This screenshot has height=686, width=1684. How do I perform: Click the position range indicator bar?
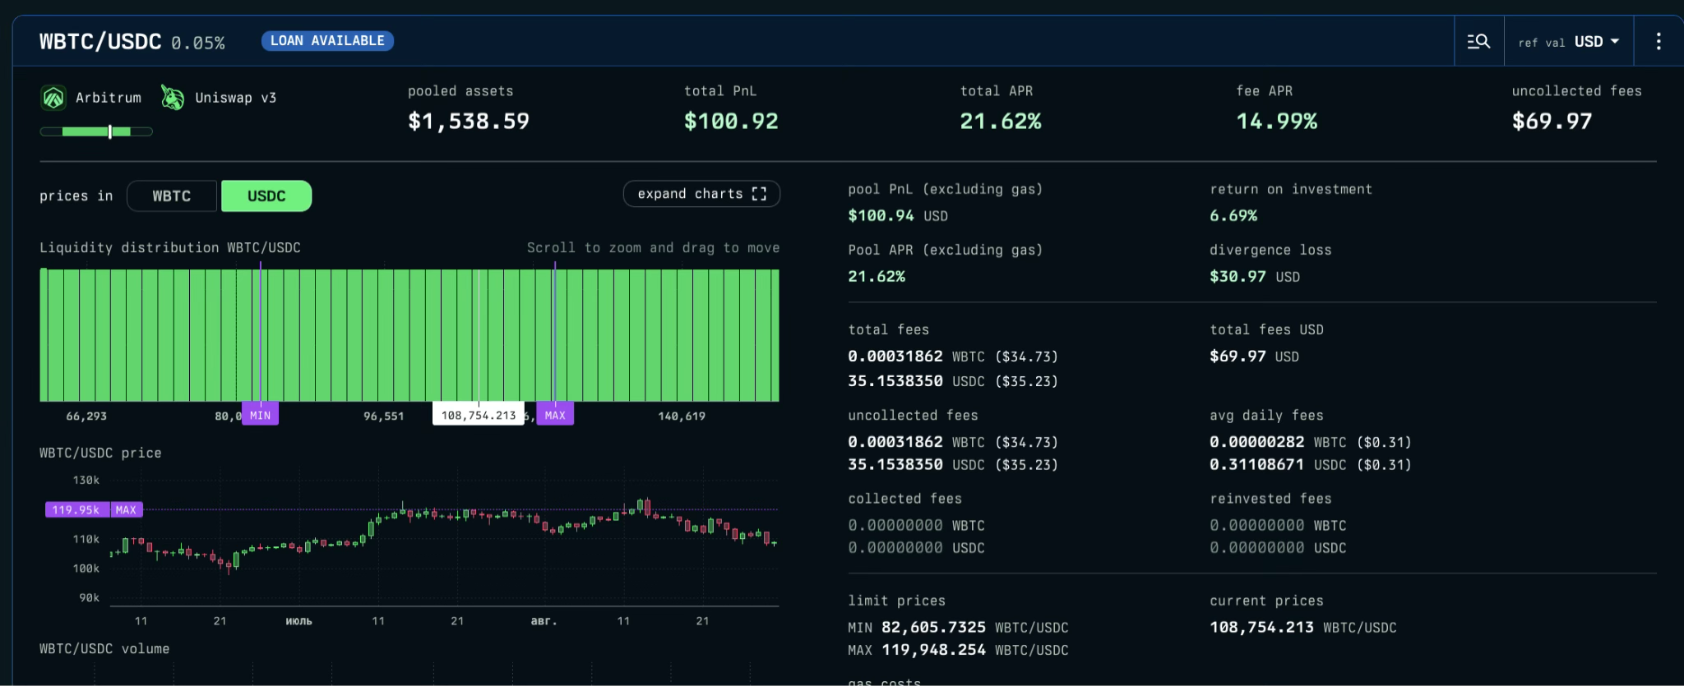click(96, 131)
